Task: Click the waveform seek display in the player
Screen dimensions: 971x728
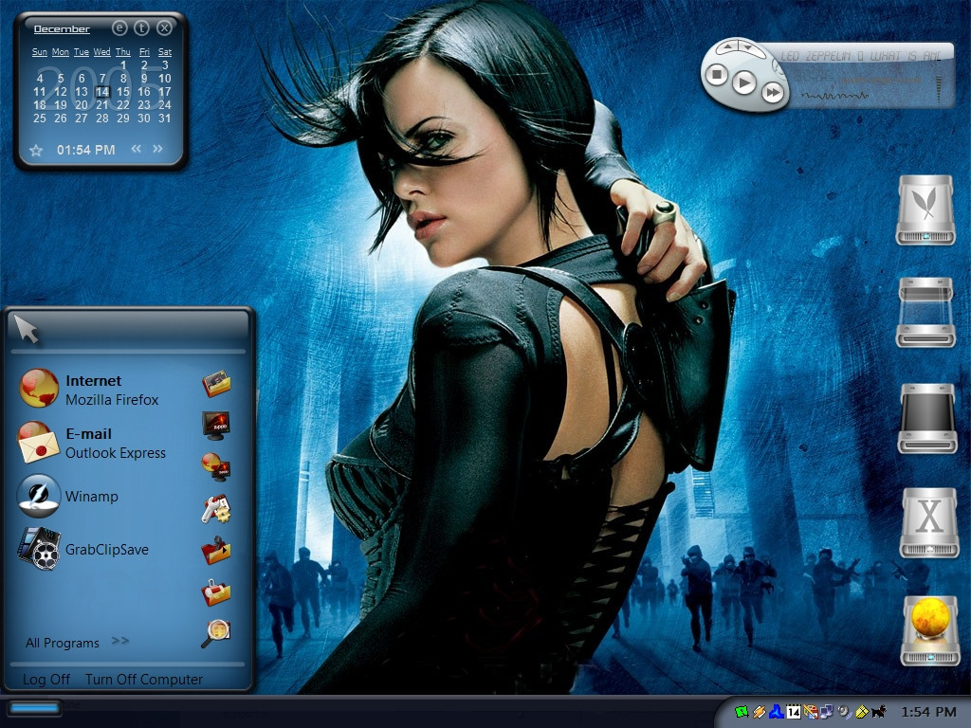Action: (x=834, y=96)
